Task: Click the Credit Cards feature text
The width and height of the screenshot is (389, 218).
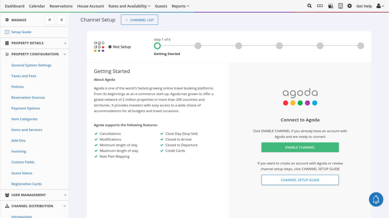Action: pos(175,151)
